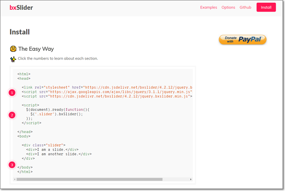Click the number 2 section marker
Image resolution: width=285 pixels, height=191 pixels.
click(12, 115)
